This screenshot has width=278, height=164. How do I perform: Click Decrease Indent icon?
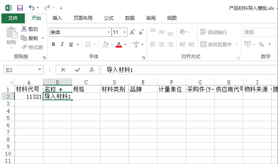[182, 44]
